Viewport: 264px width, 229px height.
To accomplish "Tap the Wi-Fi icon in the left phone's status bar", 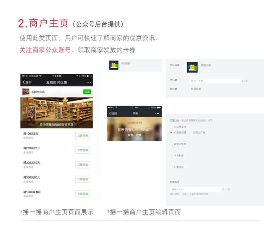I will 40,76.
